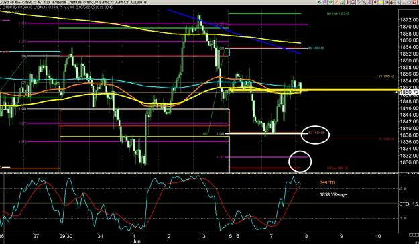
Task: Click the red check icon at toolbar end
Action: coord(415,2)
